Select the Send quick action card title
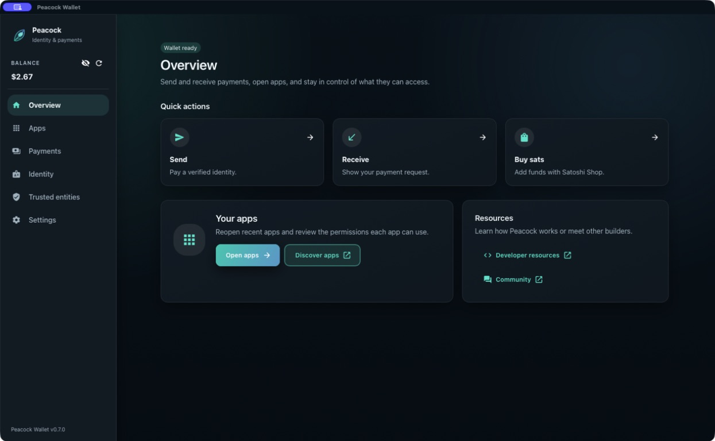Screen dimensions: 715x441 coord(179,160)
